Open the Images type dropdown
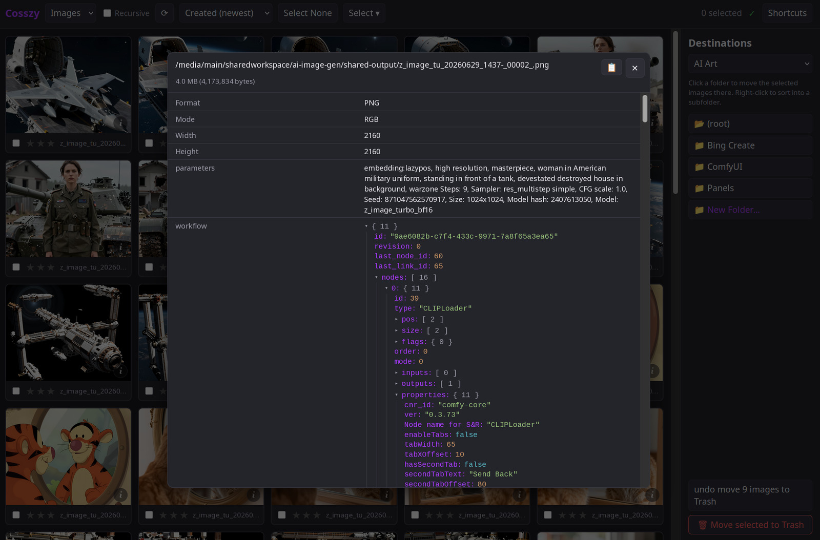 71,13
